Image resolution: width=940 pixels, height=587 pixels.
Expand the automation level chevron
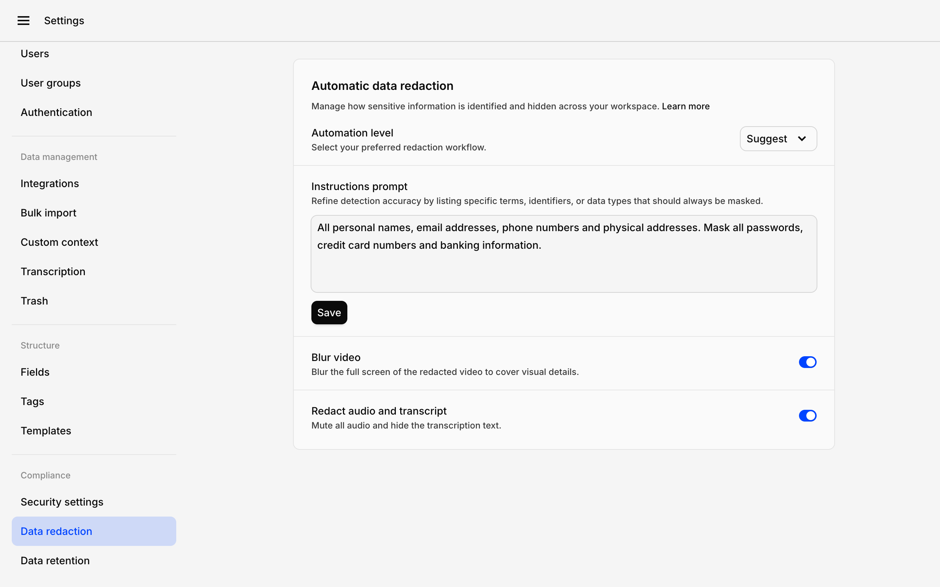tap(803, 139)
